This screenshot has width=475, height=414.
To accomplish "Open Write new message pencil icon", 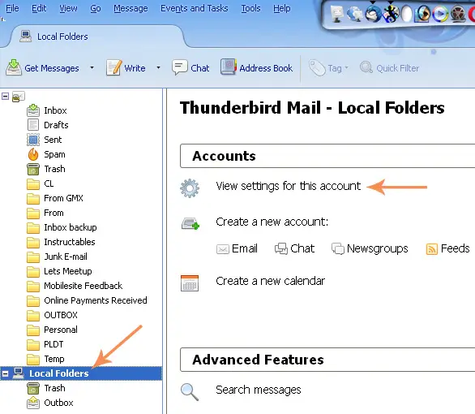I will (x=113, y=67).
